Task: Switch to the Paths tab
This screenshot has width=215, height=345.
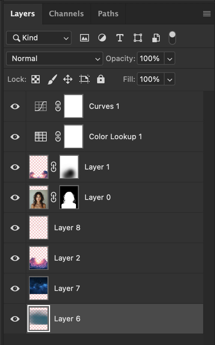Action: pos(108,14)
